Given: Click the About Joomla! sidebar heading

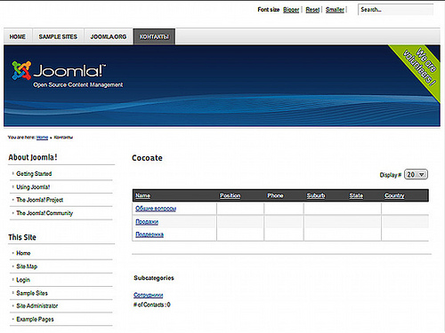Looking at the screenshot, I should [x=33, y=157].
